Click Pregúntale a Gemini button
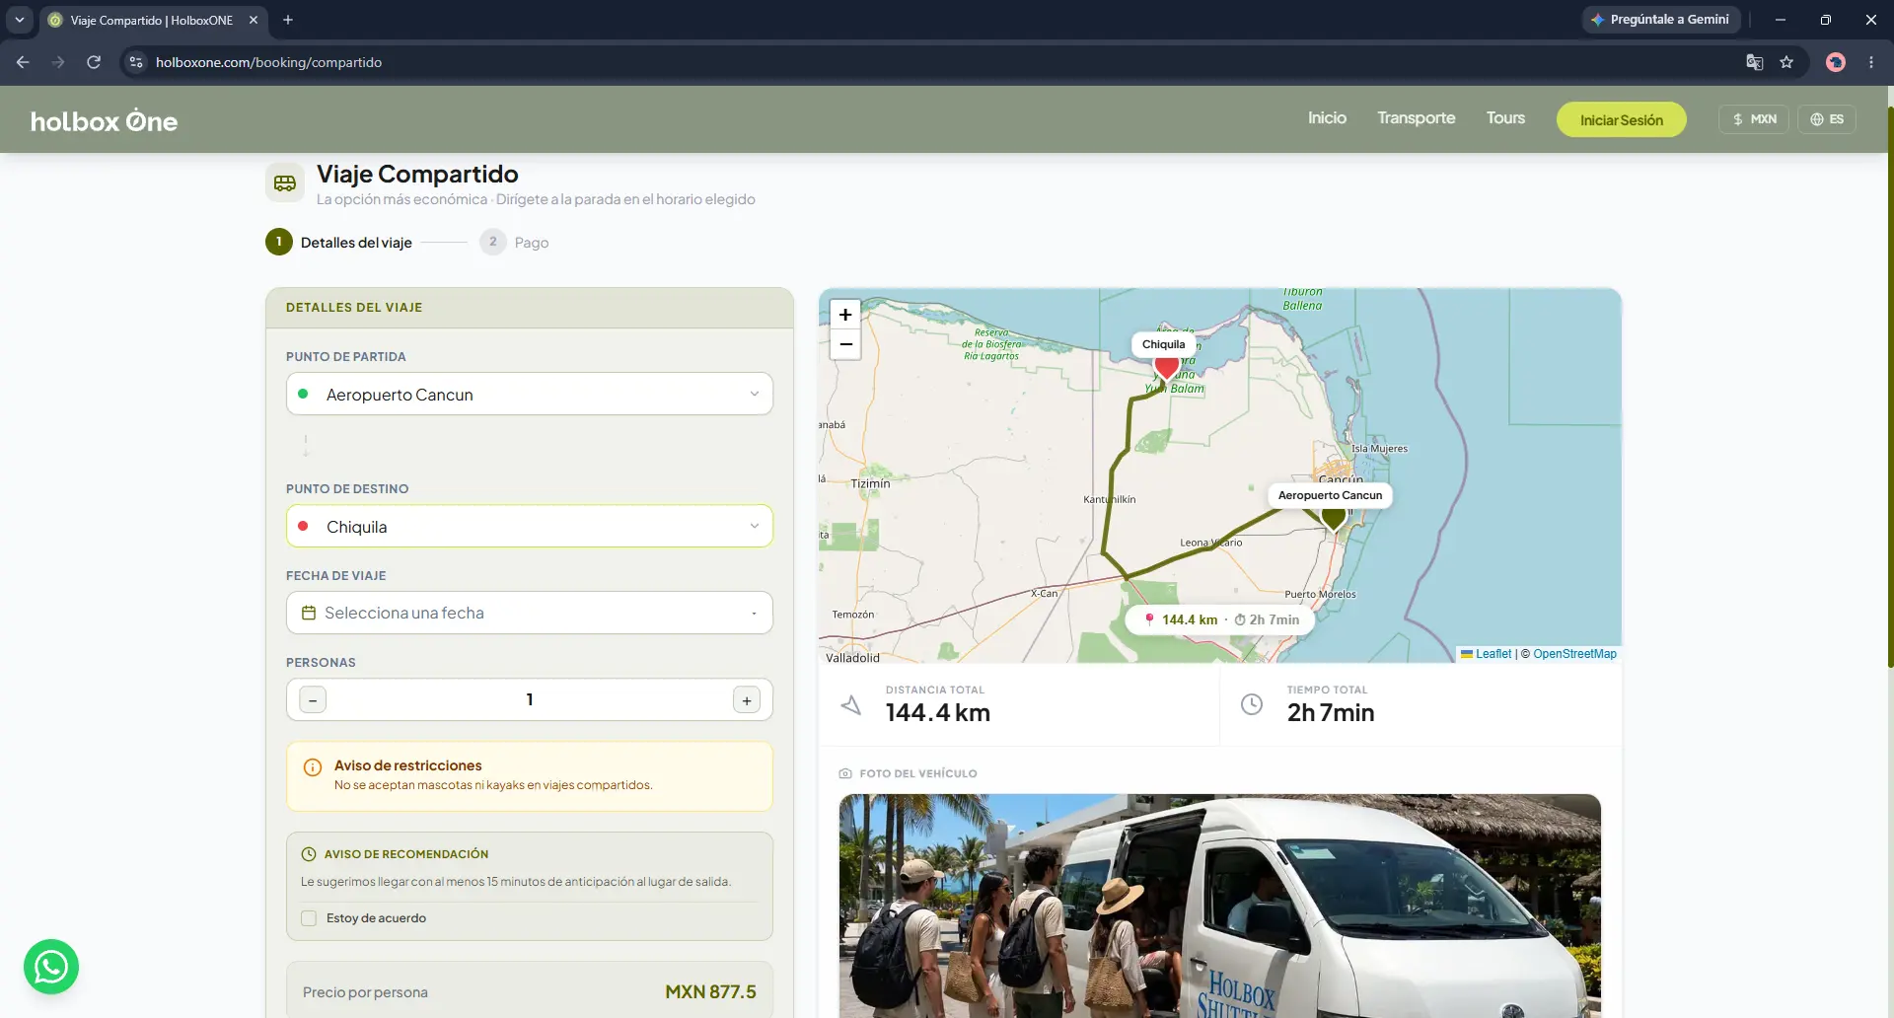 [x=1661, y=20]
